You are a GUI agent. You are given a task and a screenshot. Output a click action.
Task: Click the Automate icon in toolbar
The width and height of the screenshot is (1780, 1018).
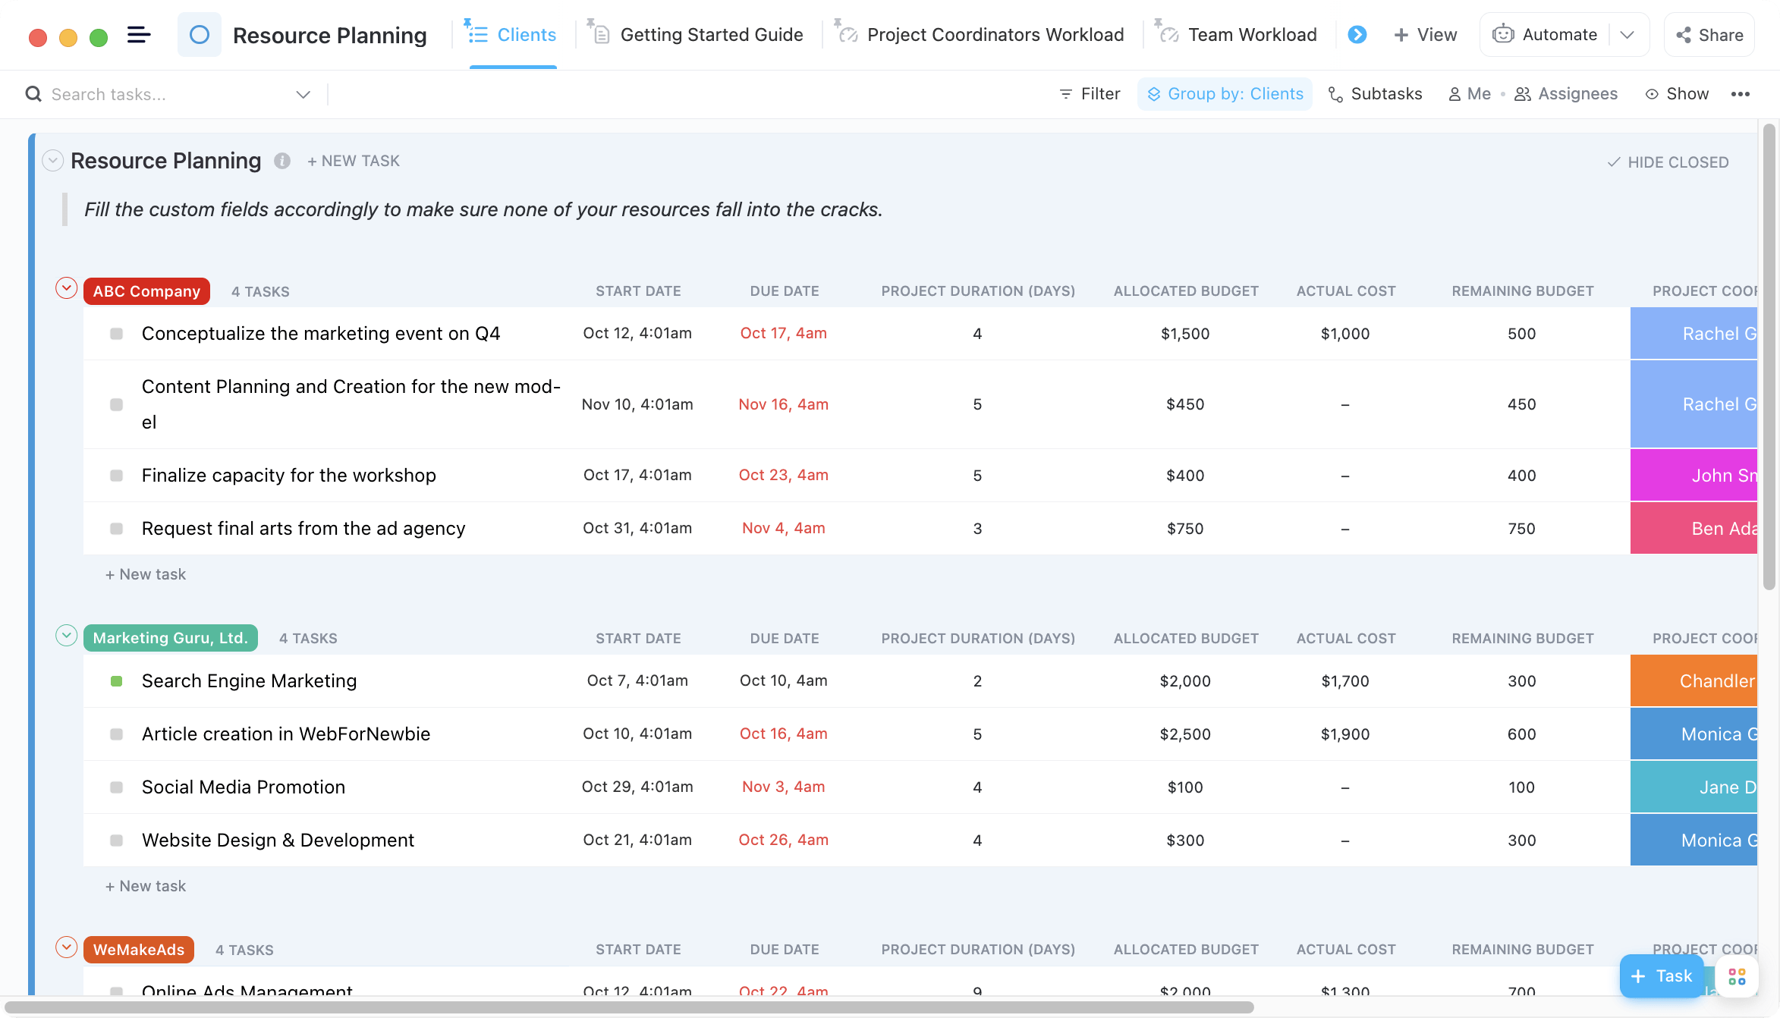coord(1502,34)
